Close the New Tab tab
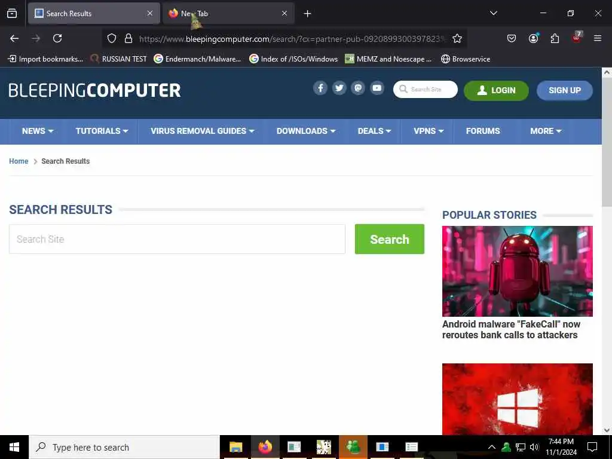 click(284, 13)
